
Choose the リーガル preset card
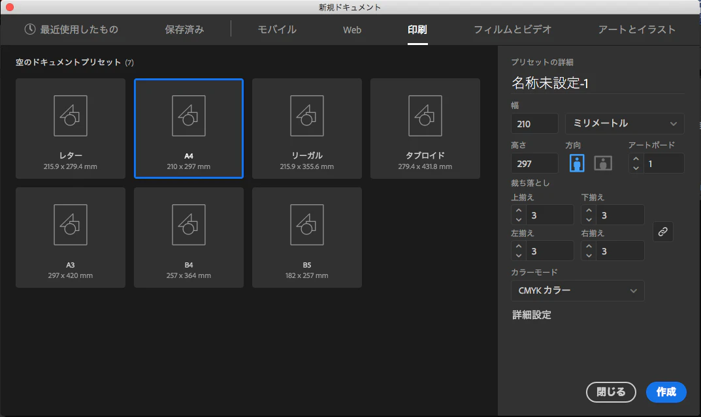pos(306,129)
